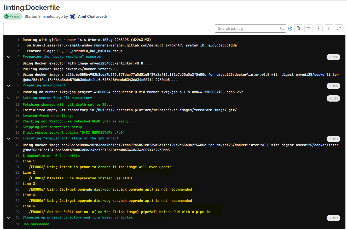The width and height of the screenshot is (347, 230).
Task: Jump to bottom of job log
Action: pyautogui.click(x=329, y=28)
